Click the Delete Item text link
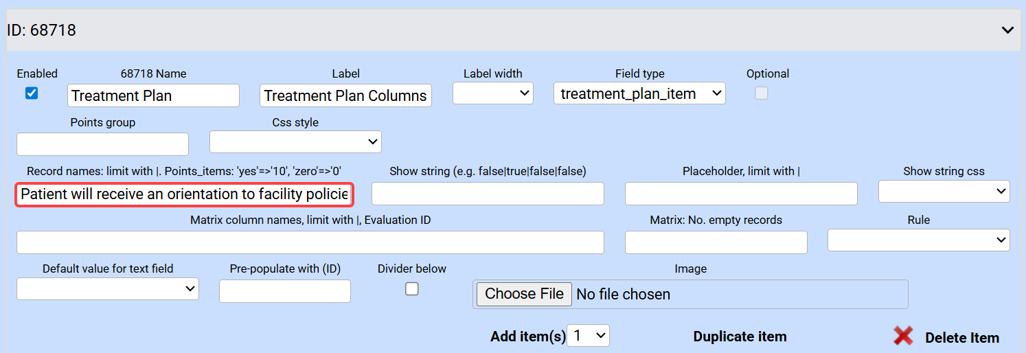Image resolution: width=1026 pixels, height=353 pixels. (x=961, y=338)
